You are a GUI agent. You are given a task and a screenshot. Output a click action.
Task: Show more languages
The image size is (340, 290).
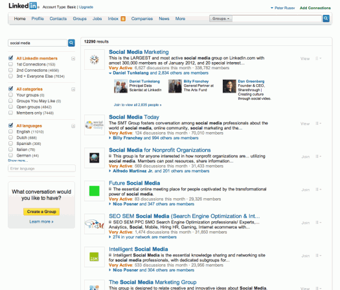coord(17,161)
